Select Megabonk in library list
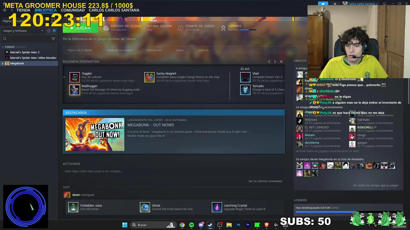The image size is (410, 230). click(x=29, y=63)
